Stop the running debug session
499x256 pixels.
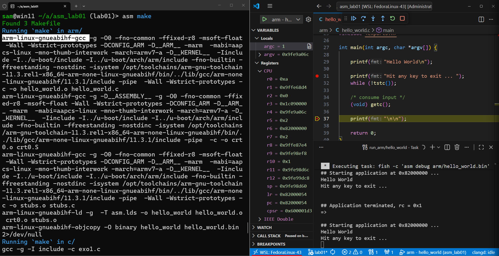[402, 18]
